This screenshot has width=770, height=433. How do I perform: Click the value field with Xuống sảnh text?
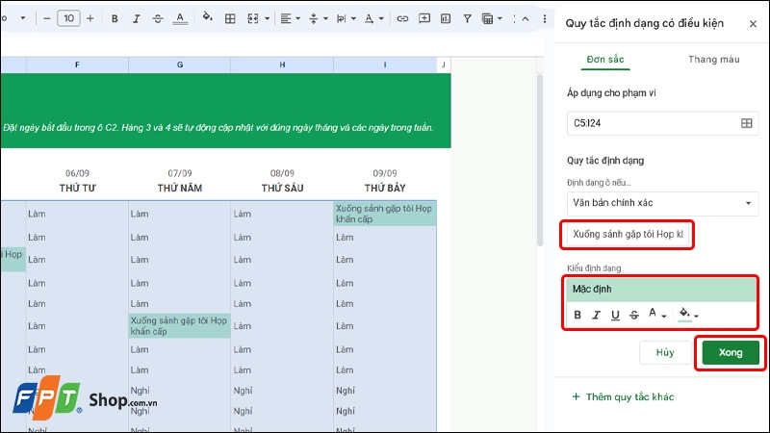628,234
